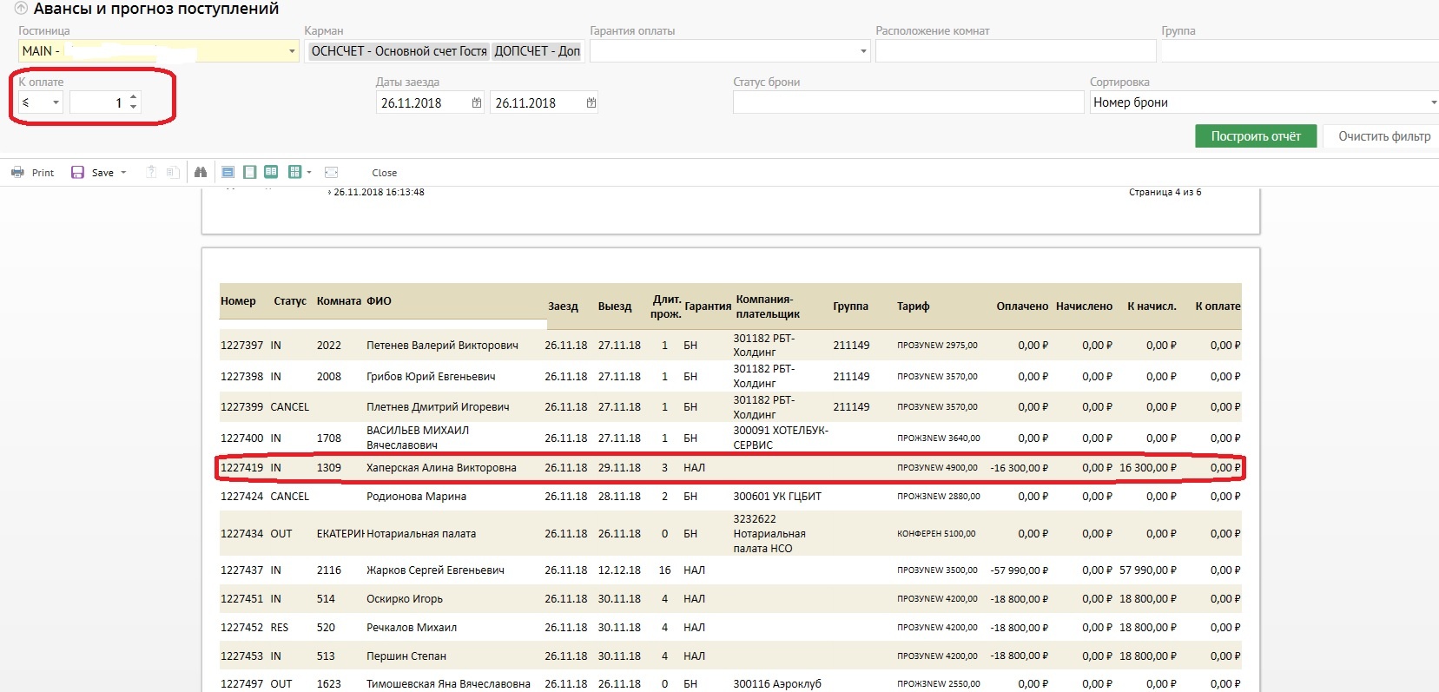Expand the Гостиница dropdown
The height and width of the screenshot is (692, 1439).
292,51
